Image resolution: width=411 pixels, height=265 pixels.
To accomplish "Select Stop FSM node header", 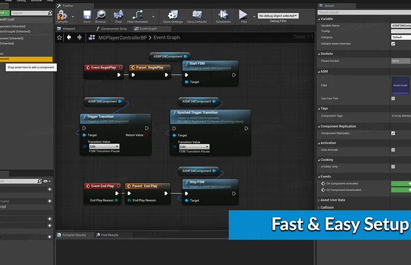I will click(x=210, y=184).
